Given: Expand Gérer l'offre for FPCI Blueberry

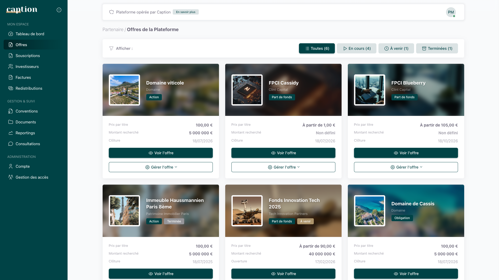Looking at the screenshot, I should tap(406, 167).
